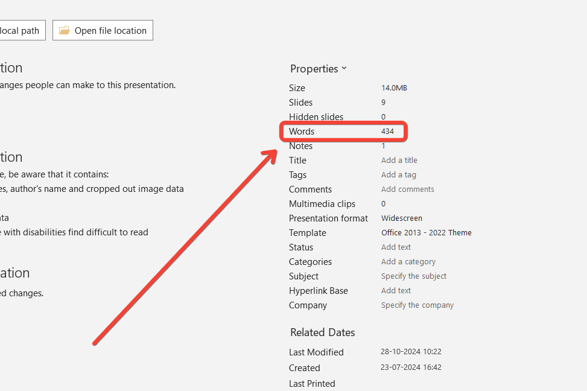Click the Add comments field

tap(407, 189)
